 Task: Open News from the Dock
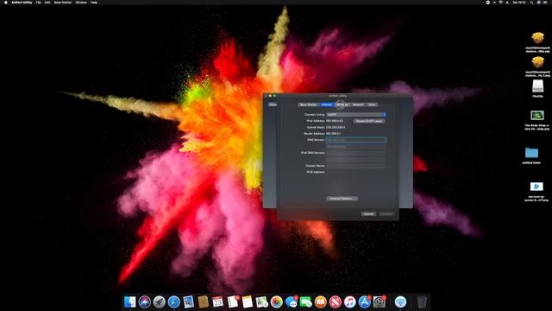[336, 301]
